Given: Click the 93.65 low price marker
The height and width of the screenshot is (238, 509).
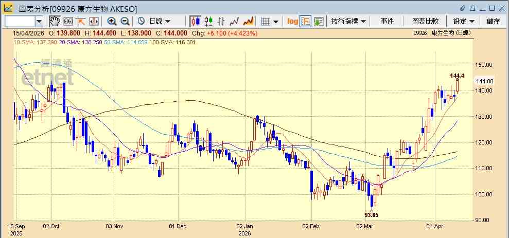Looking at the screenshot, I should pyautogui.click(x=372, y=215).
